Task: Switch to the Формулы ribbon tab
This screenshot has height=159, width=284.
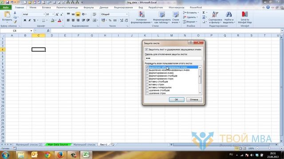Action: coord(89,8)
